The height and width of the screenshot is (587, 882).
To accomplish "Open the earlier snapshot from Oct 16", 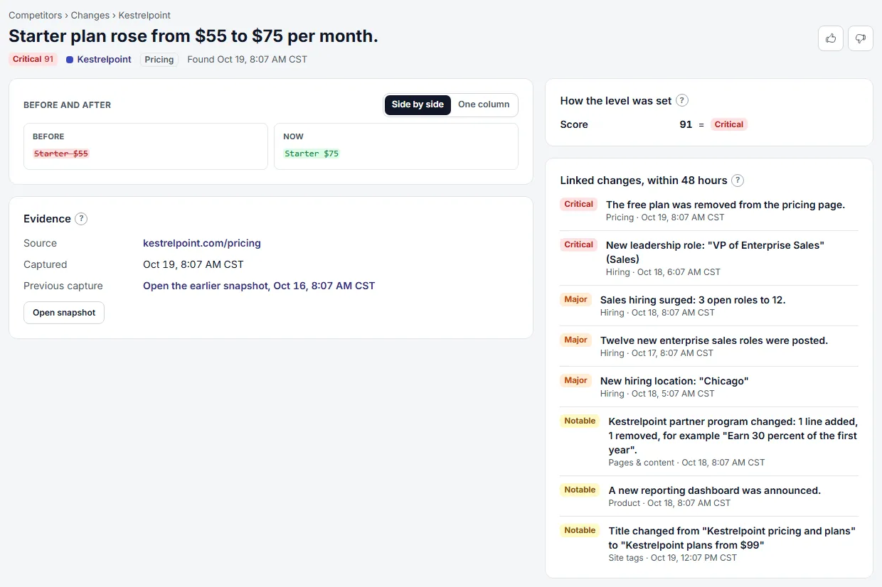I will pyautogui.click(x=259, y=286).
